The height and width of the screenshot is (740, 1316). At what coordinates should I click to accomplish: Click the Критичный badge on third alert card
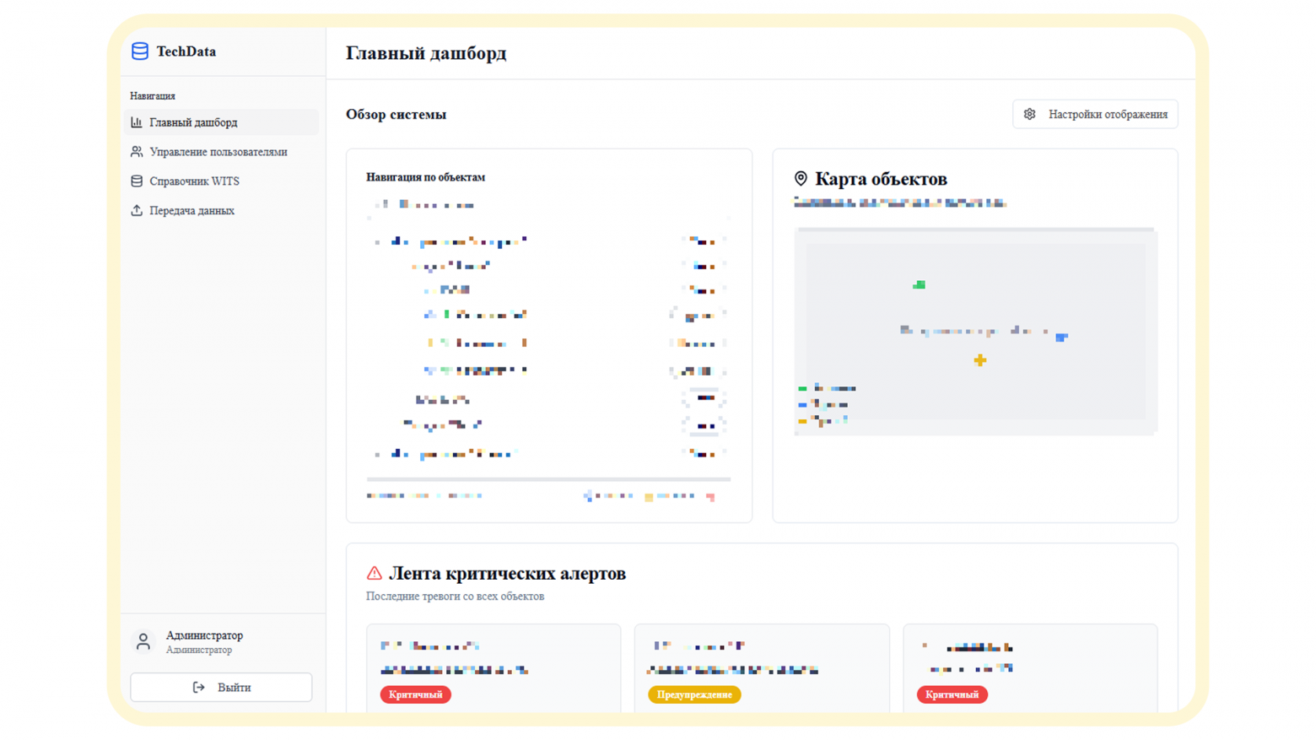952,694
